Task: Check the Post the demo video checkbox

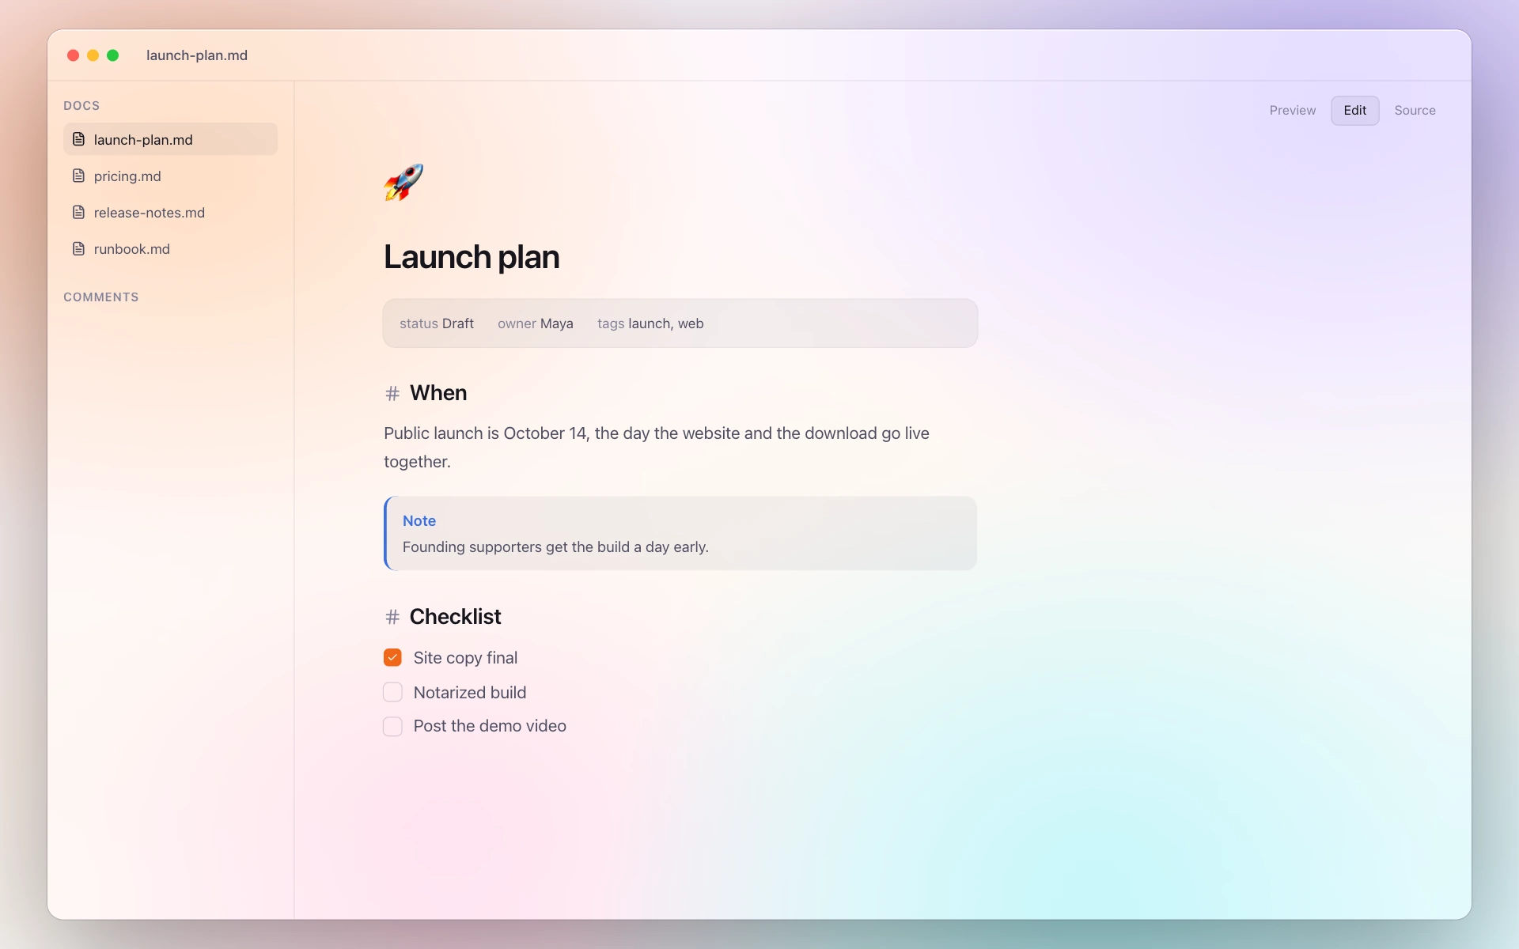Action: point(392,726)
